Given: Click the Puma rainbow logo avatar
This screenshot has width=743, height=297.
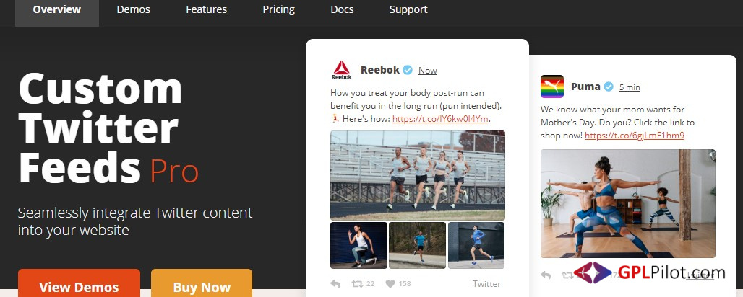Looking at the screenshot, I should pos(552,87).
